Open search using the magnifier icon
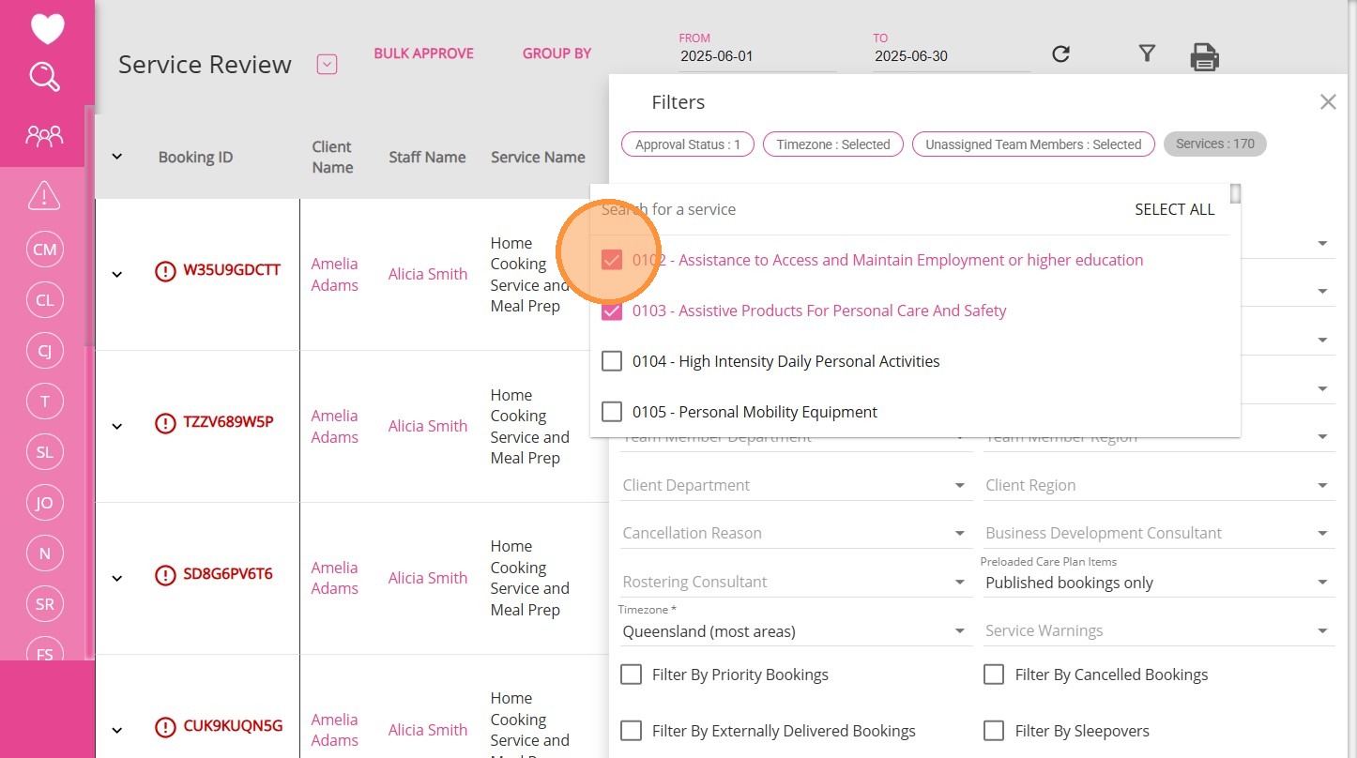The height and width of the screenshot is (758, 1357). tap(45, 77)
